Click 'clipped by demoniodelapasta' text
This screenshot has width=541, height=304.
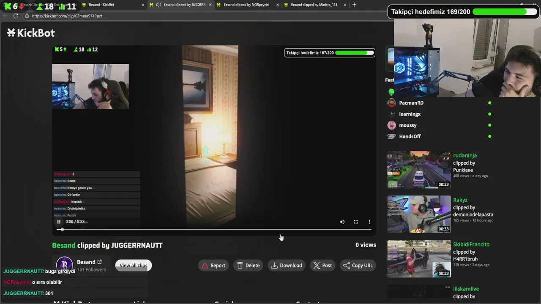click(473, 211)
